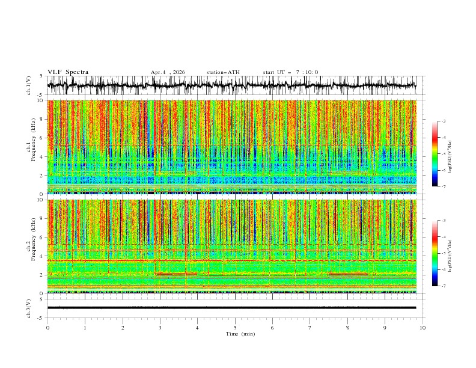Click the log(PSD) label beside ch.2 color bar
476x368 pixels.
click(x=450, y=256)
